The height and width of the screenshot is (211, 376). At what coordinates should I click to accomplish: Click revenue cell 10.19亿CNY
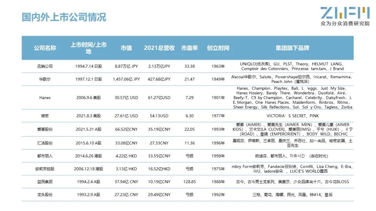click(x=159, y=182)
